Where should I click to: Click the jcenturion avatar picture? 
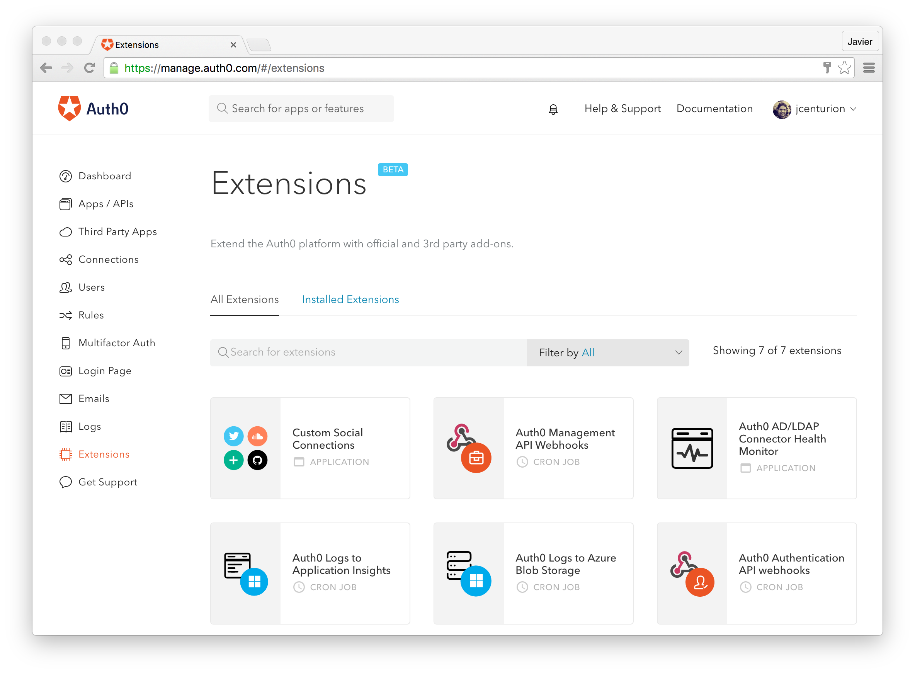click(x=781, y=109)
